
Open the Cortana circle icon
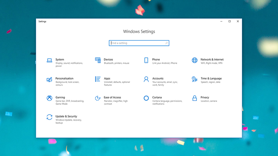point(146,98)
